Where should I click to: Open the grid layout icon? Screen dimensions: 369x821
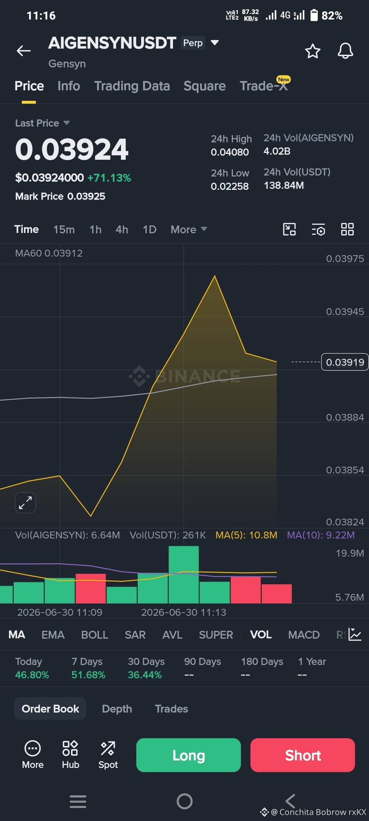pyautogui.click(x=347, y=229)
